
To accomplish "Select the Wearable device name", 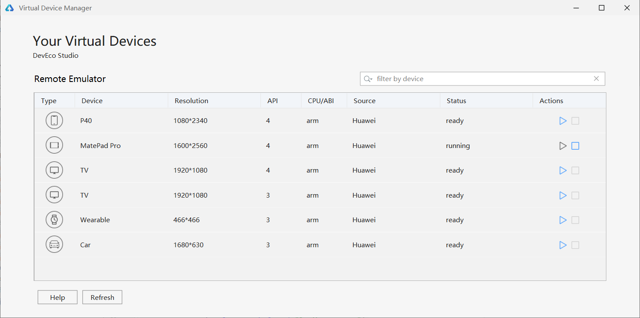I will 95,220.
